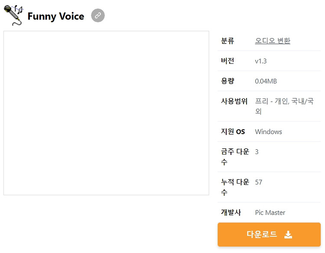Click the Windows supported OS value
This screenshot has width=325, height=253.
pyautogui.click(x=268, y=132)
